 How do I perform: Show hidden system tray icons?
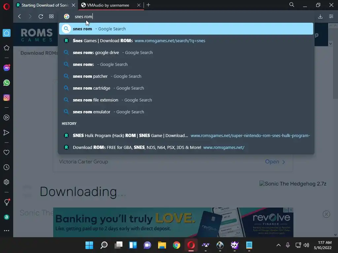279,245
